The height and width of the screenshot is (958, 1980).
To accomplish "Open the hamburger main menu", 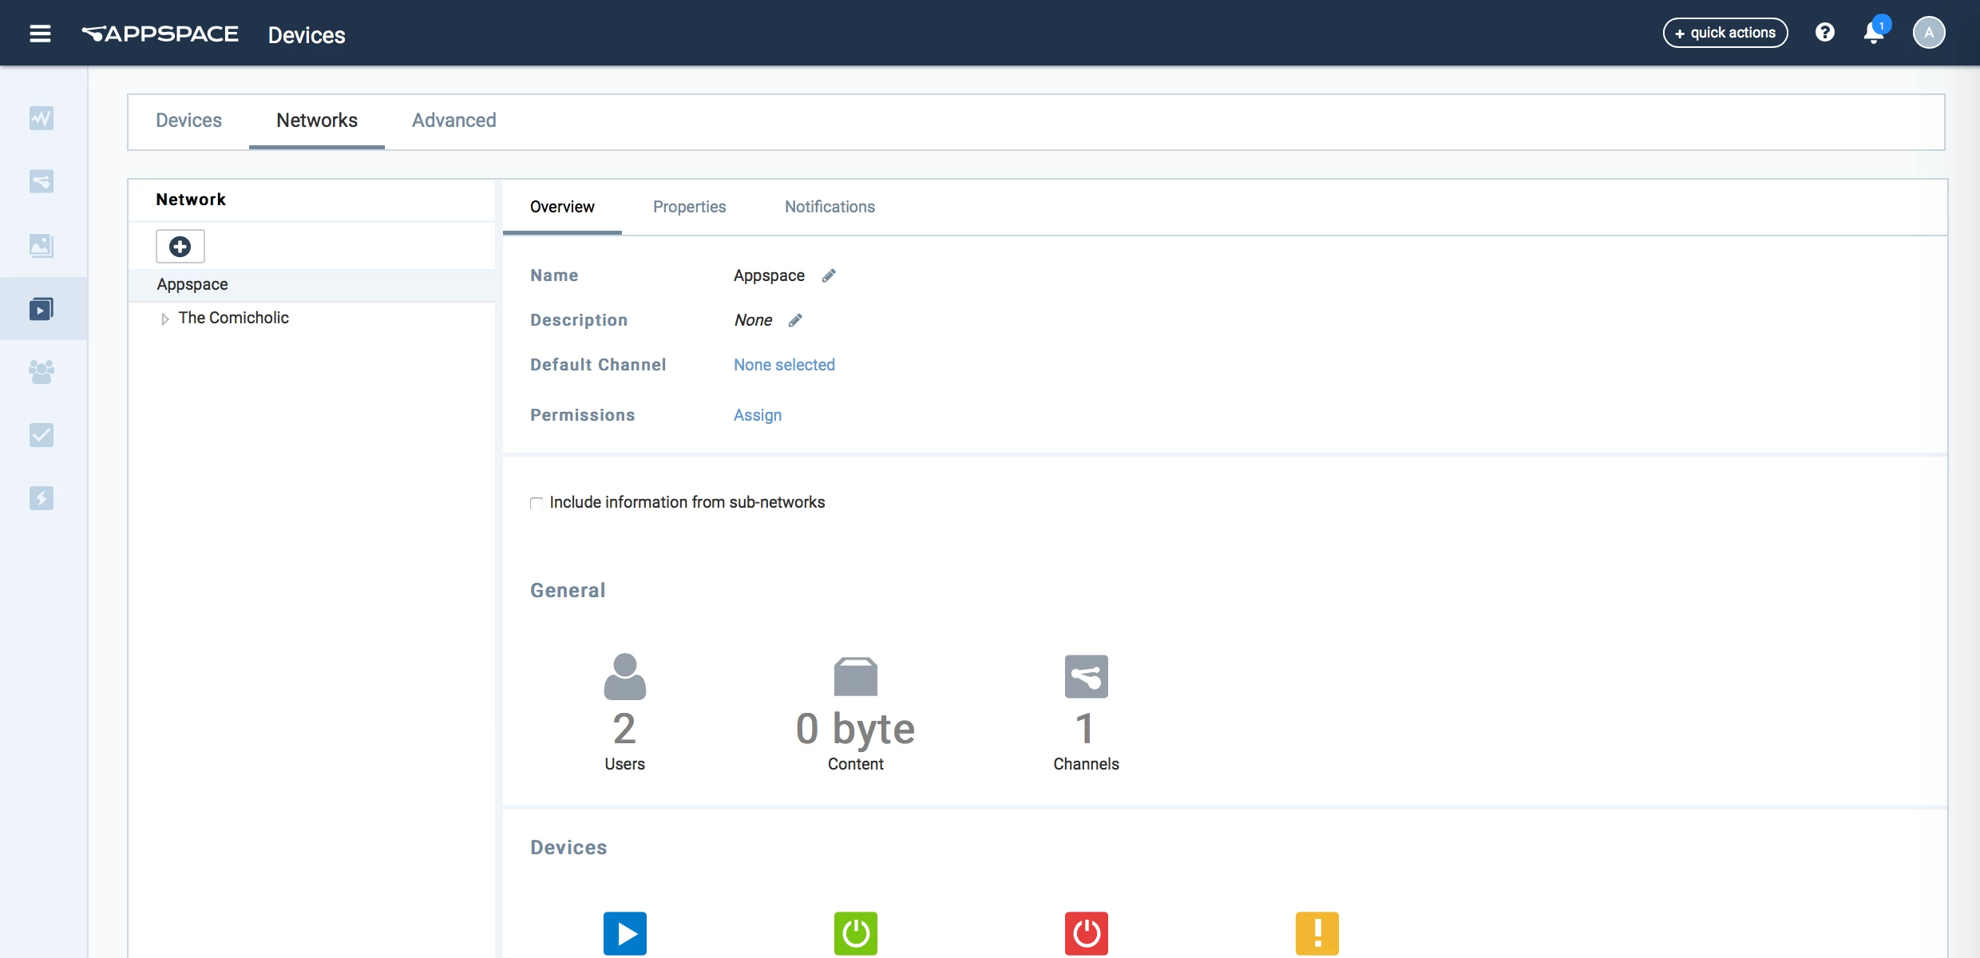I will click(x=40, y=34).
